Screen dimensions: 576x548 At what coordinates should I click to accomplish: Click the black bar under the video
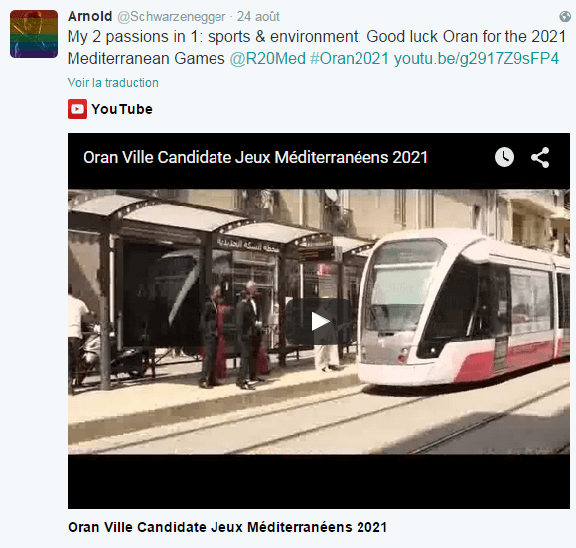pos(319,481)
